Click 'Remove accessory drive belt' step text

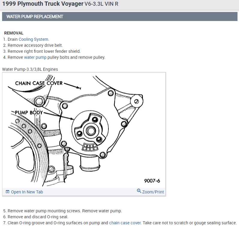pos(35,45)
